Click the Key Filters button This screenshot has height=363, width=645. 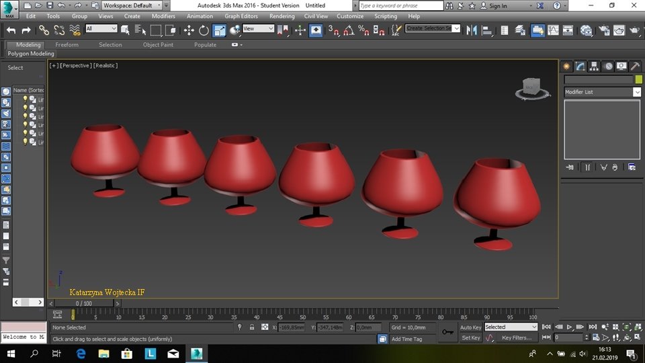[x=516, y=338]
